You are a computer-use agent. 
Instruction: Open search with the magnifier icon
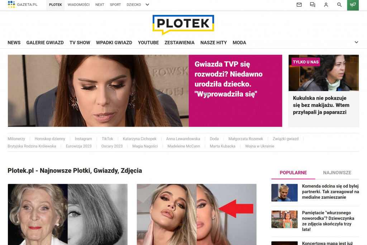(339, 5)
